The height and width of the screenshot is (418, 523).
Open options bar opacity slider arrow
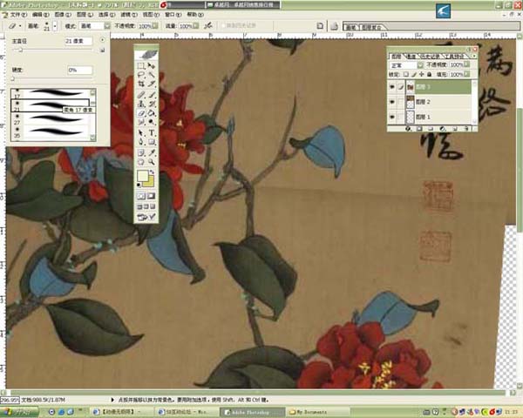coord(155,25)
